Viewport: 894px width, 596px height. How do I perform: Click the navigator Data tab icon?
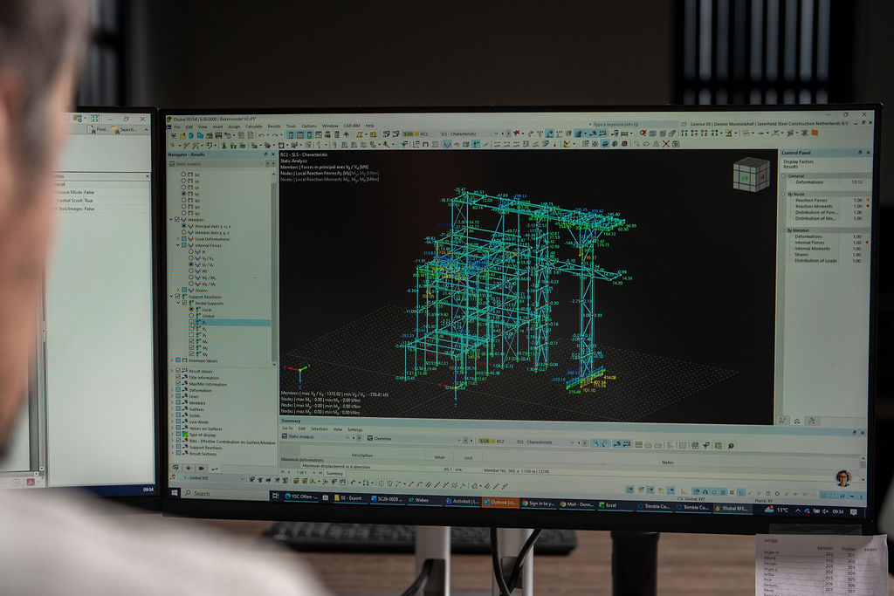pos(175,467)
